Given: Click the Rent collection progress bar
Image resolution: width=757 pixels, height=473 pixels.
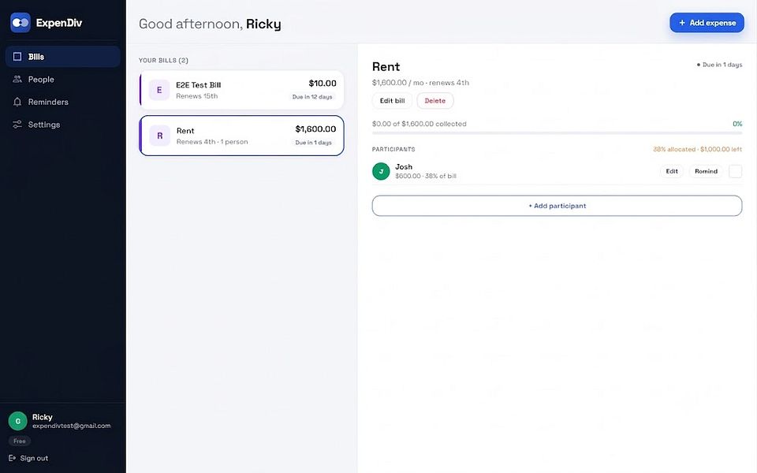Looking at the screenshot, I should tap(557, 132).
